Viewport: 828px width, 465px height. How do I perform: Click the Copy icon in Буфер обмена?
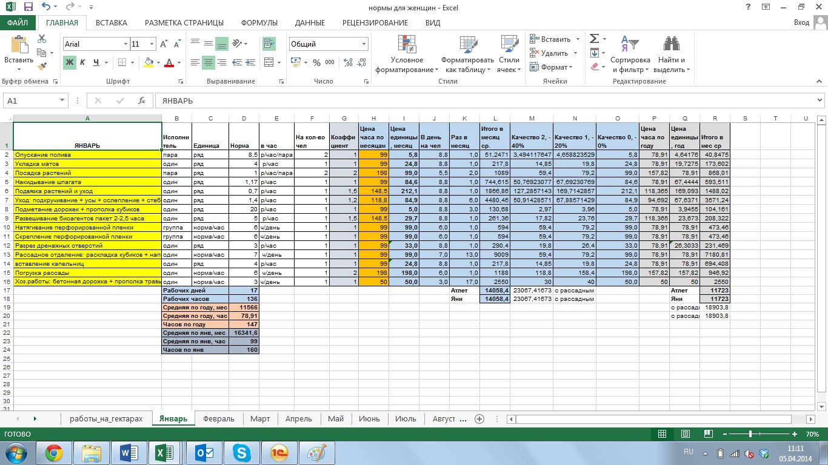tap(42, 53)
